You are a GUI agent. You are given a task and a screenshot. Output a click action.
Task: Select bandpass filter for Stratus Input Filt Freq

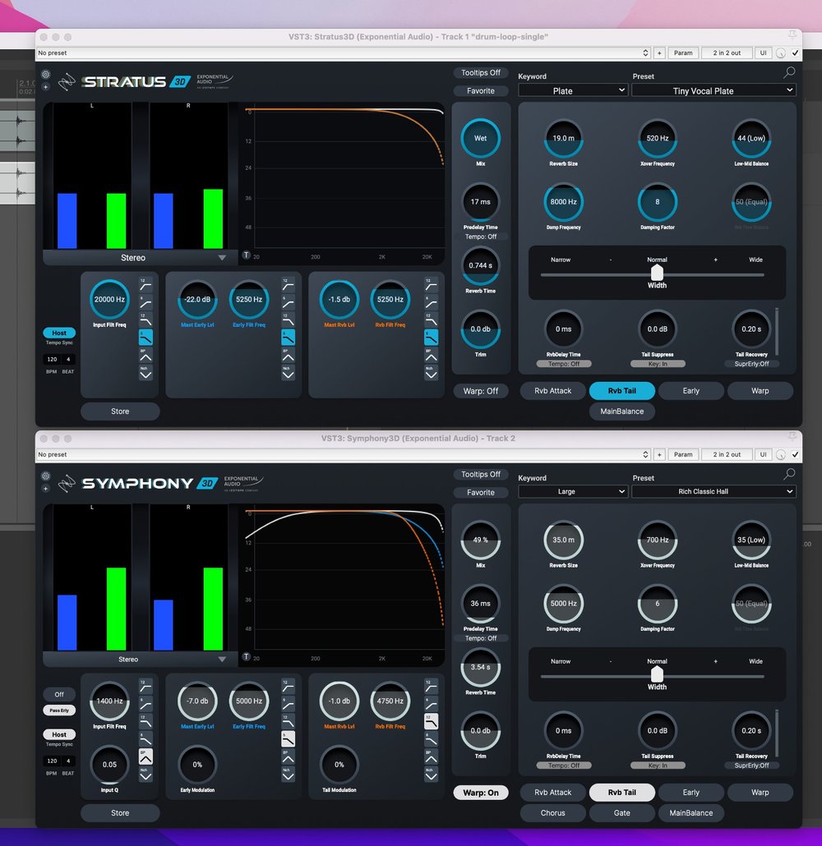point(145,355)
